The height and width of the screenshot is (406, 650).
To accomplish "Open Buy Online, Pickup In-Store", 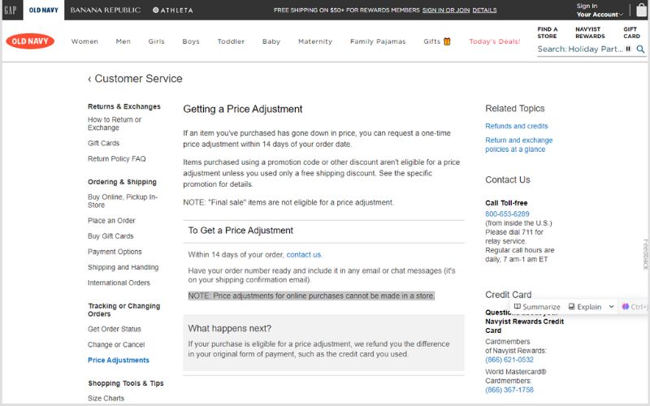I will 123,201.
